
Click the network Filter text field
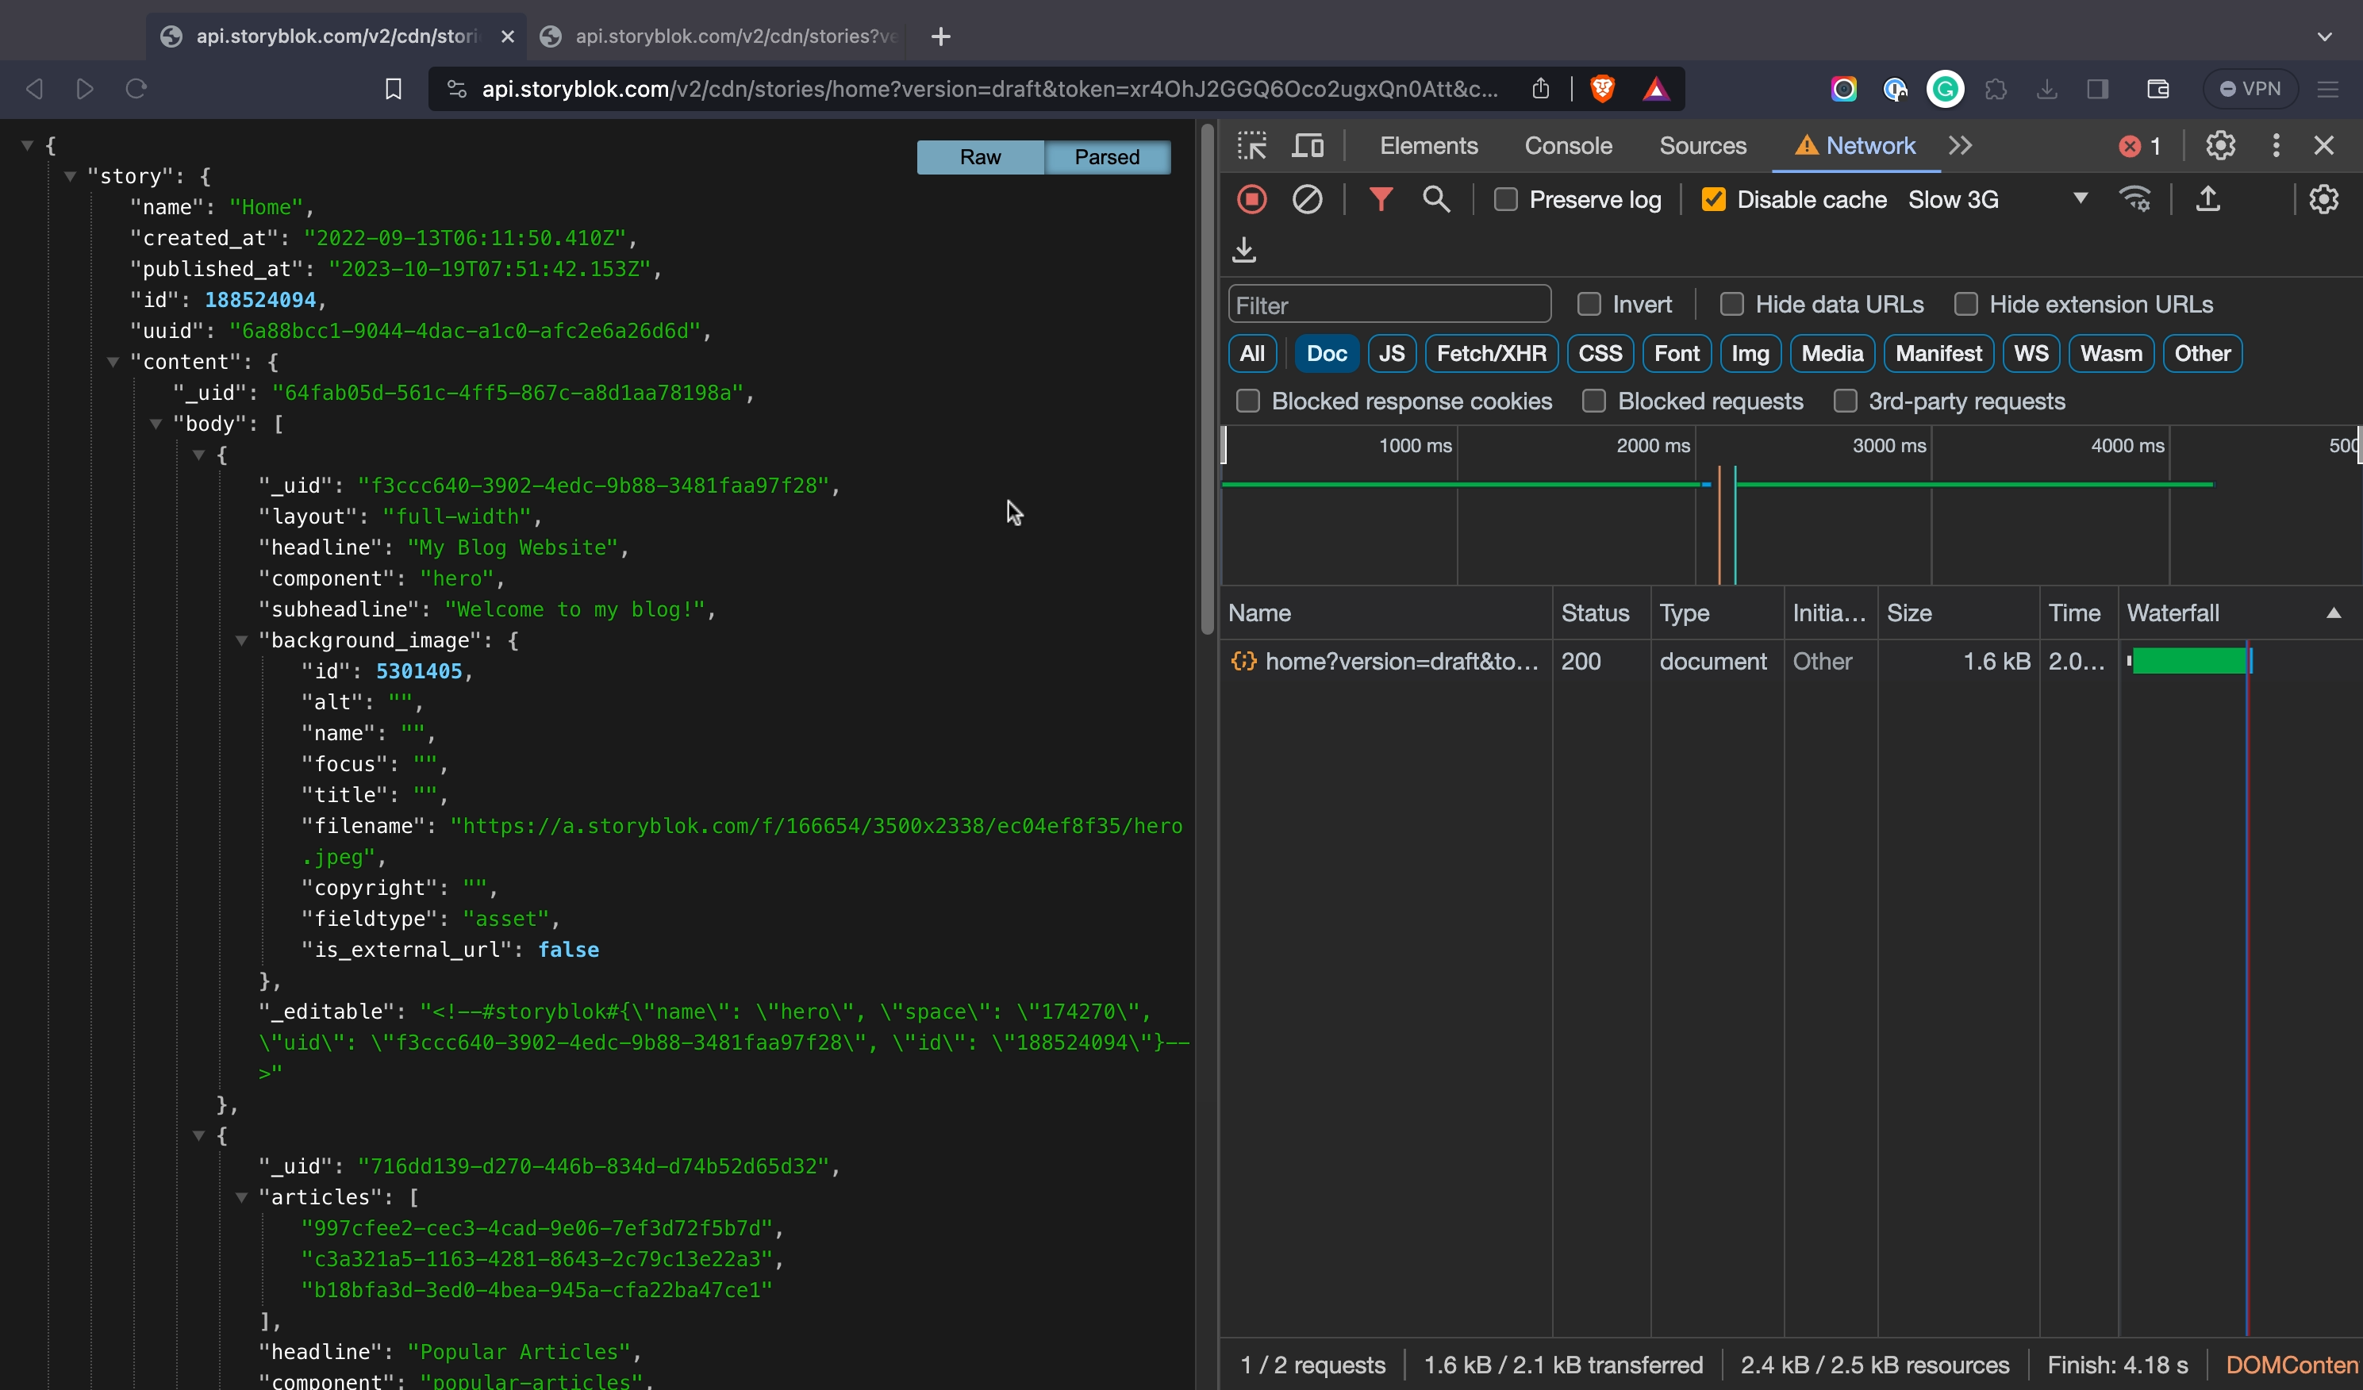point(1389,305)
